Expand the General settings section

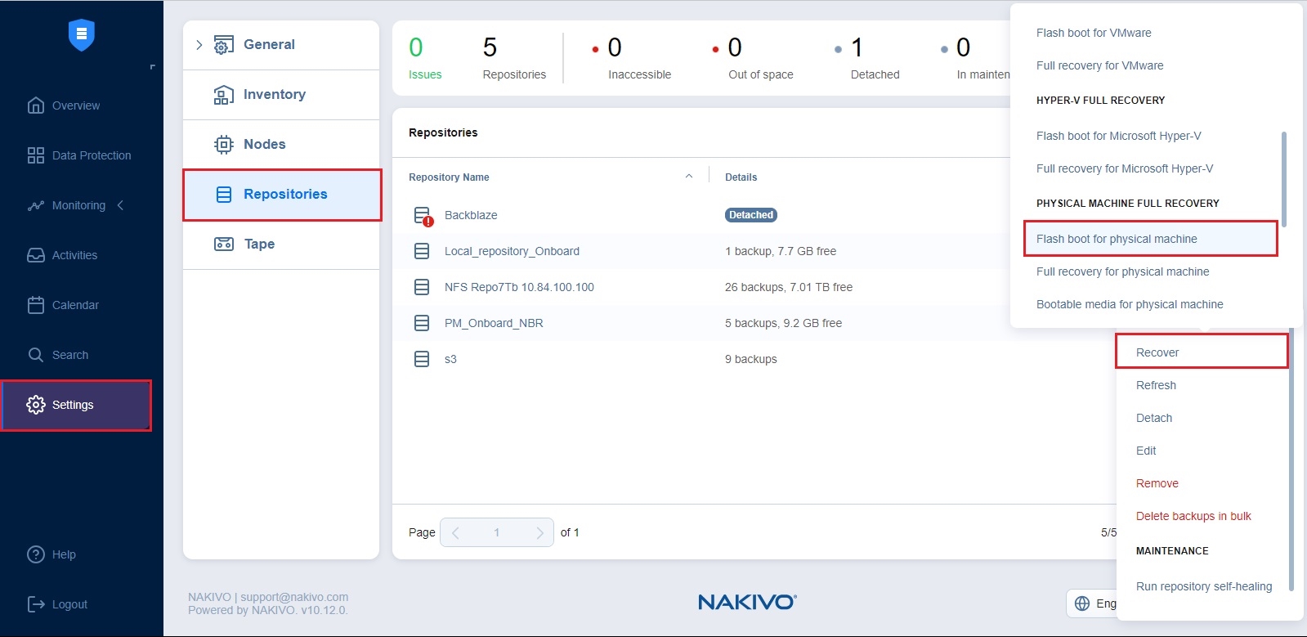coord(199,45)
